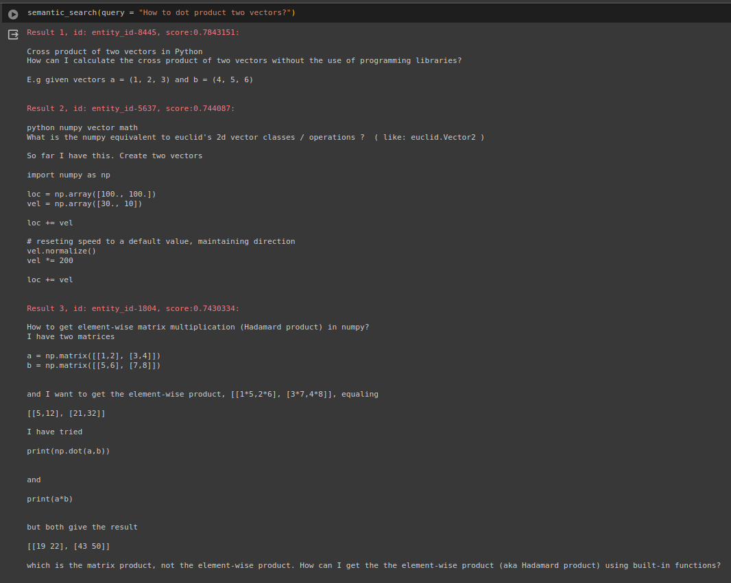Click the loc np.array declaration line
The width and height of the screenshot is (731, 583).
tap(92, 194)
